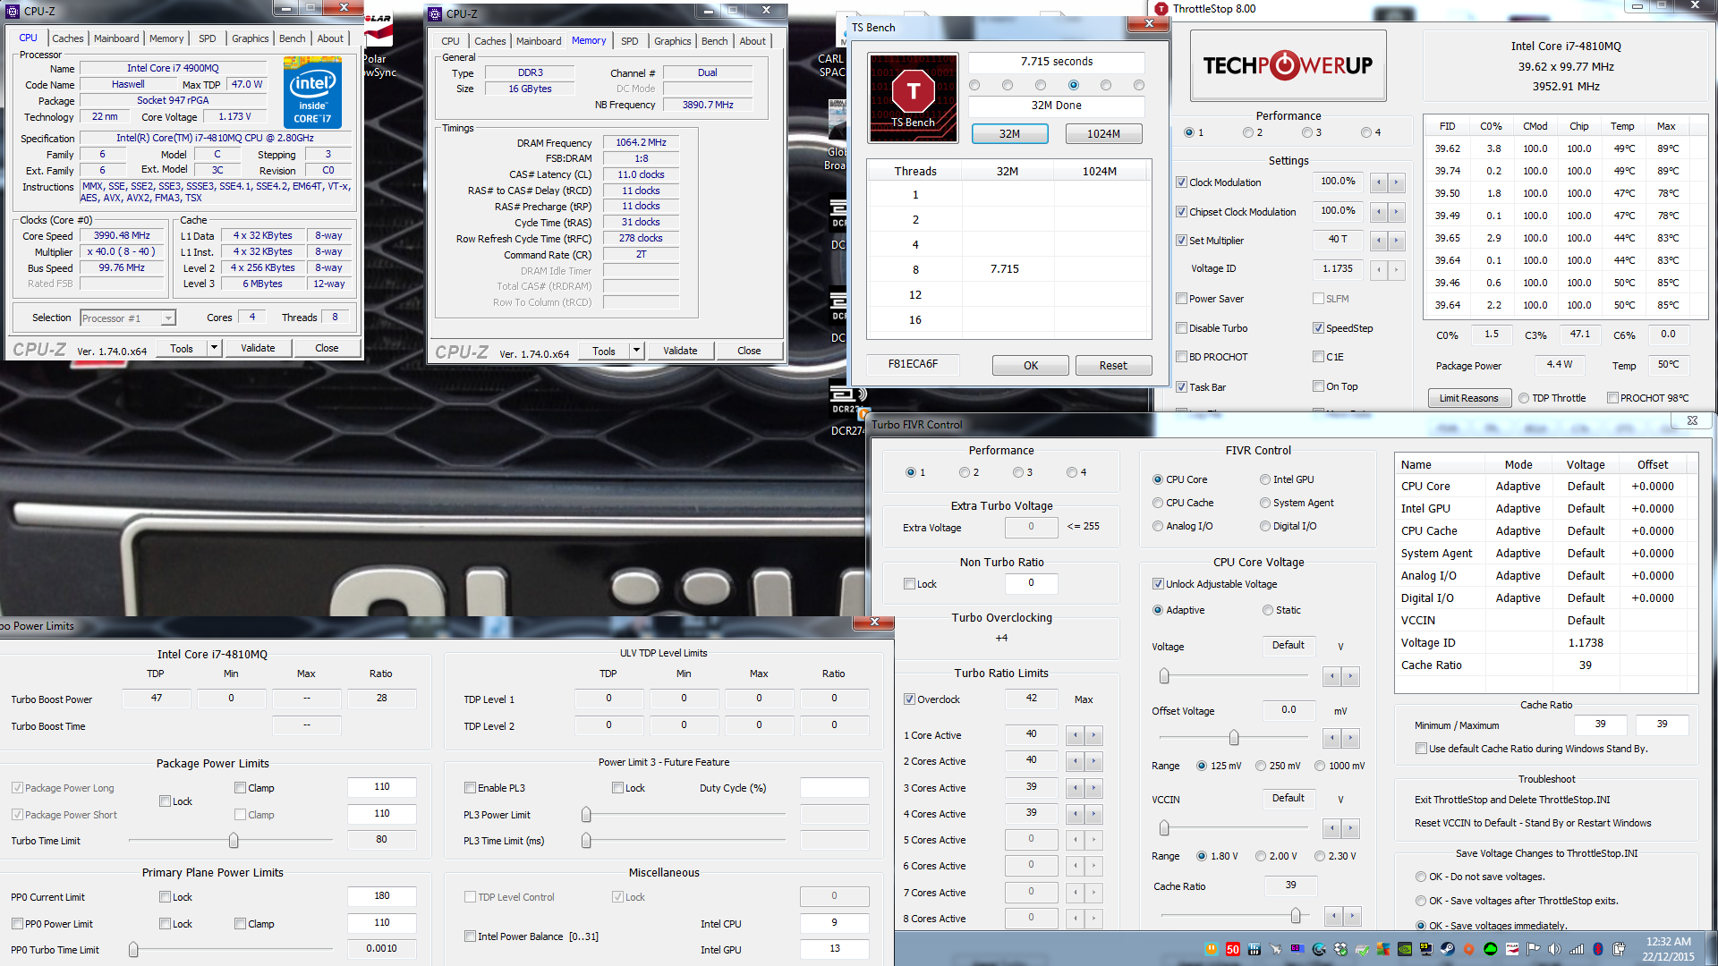Click the red TS Bench logo image
The image size is (1718, 966).
coord(913,97)
